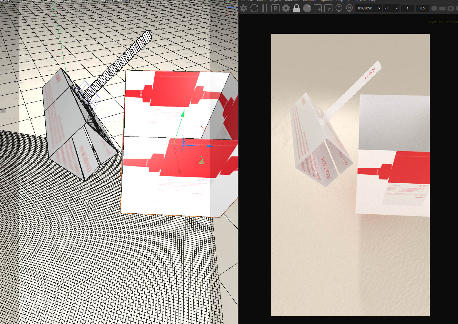Activate the pick material M pin
The image size is (458, 324).
[349, 8]
